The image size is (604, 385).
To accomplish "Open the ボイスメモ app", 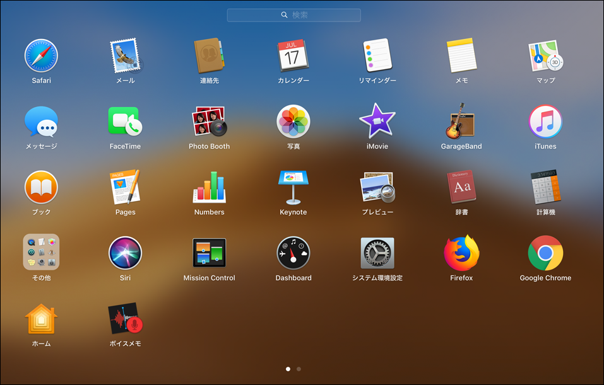I will [125, 319].
